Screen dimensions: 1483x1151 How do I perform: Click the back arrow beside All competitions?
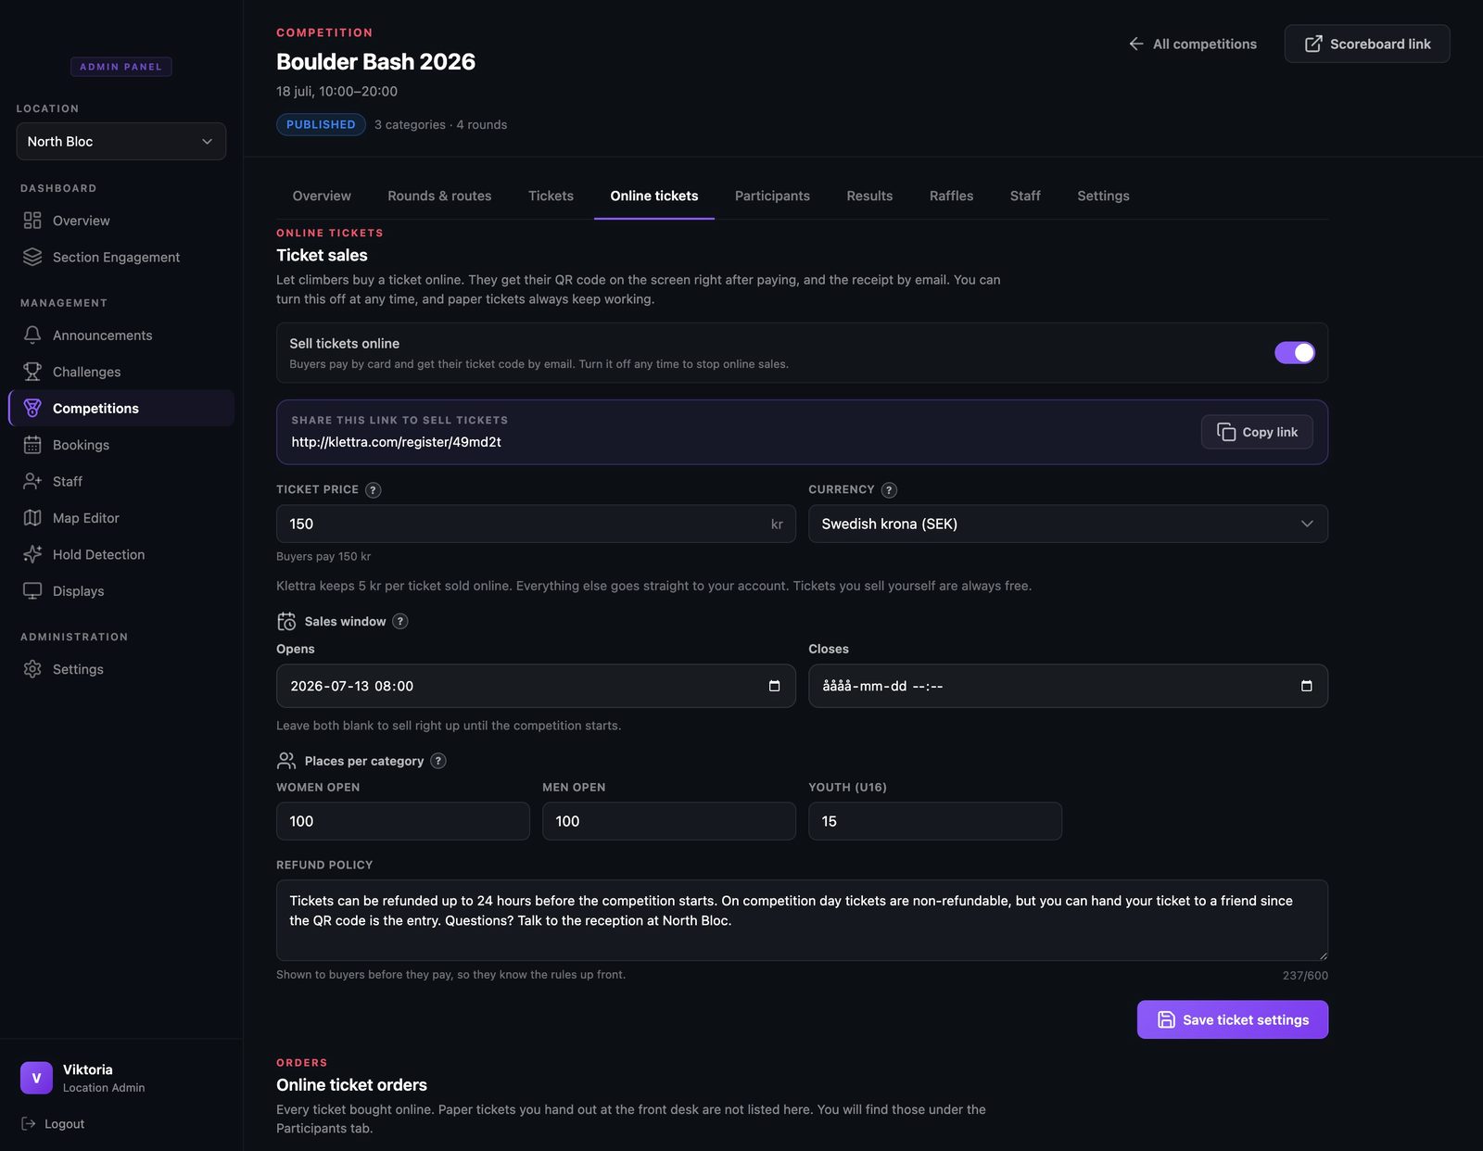[1136, 44]
